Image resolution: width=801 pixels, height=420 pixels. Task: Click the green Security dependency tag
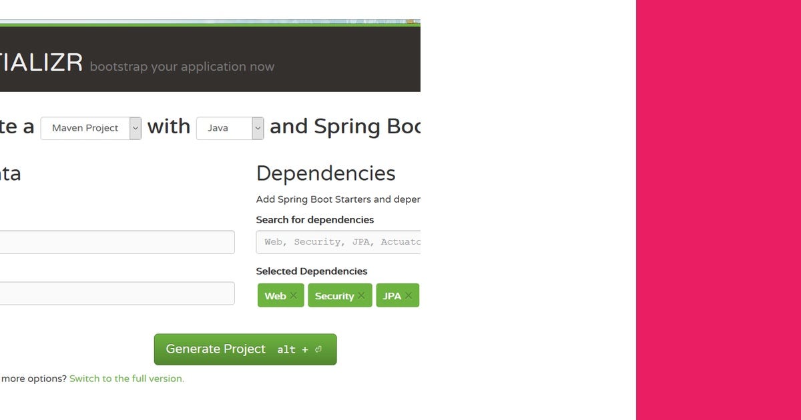click(334, 295)
